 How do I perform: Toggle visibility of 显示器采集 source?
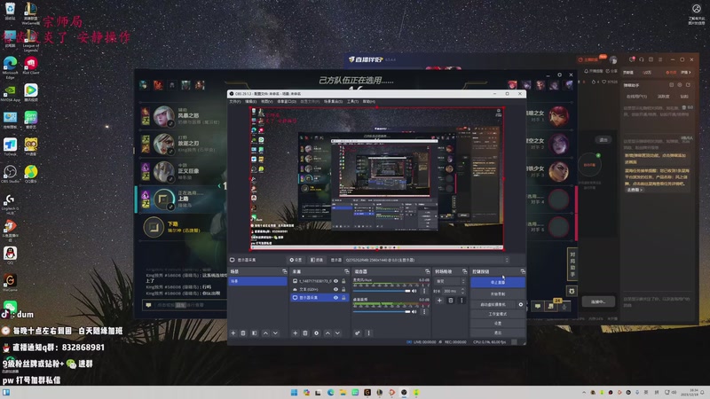(335, 299)
